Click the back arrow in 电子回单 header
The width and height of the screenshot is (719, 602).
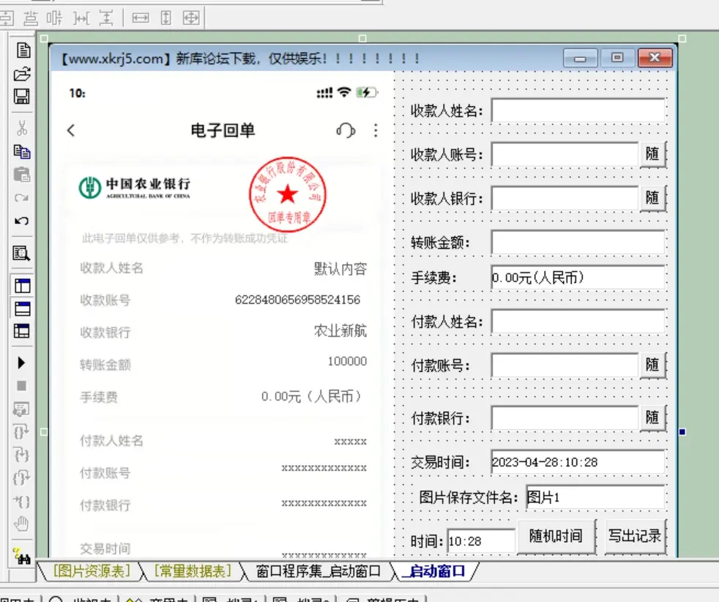71,130
